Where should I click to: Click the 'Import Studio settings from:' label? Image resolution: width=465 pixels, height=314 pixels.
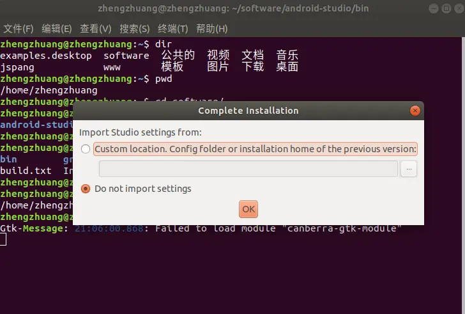[x=141, y=132]
